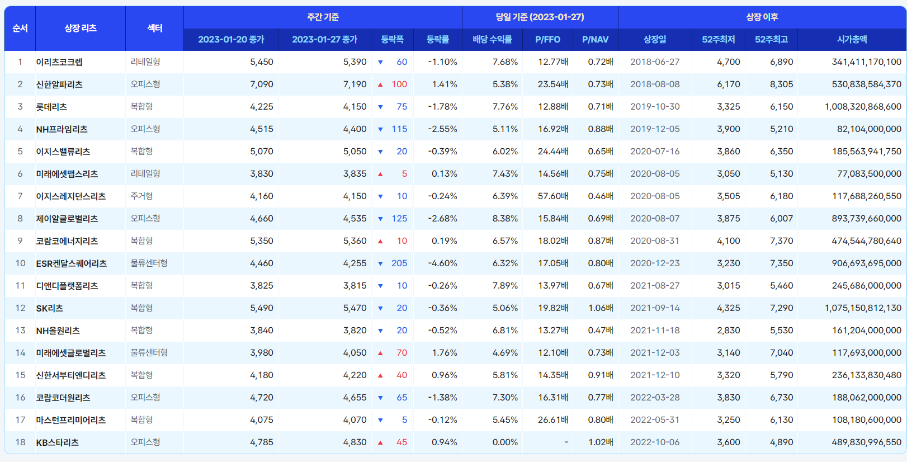Select the NH올원리츠 REIT name
907x462 pixels.
click(x=58, y=331)
